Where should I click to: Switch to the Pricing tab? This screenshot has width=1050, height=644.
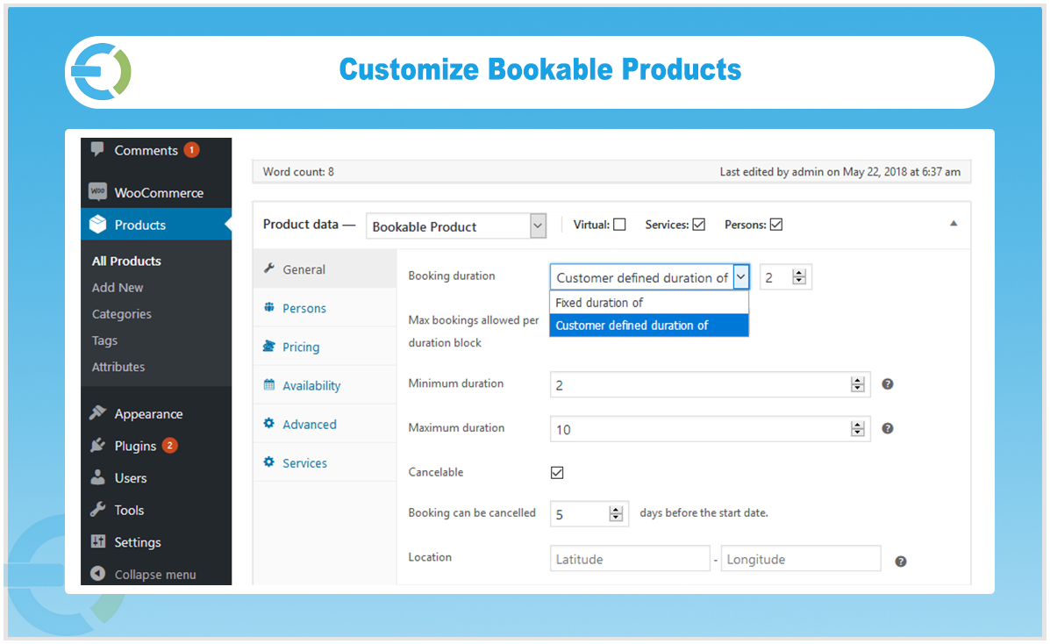(x=301, y=347)
